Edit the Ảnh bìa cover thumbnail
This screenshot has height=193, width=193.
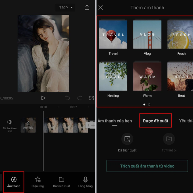pyautogui.click(x=28, y=125)
